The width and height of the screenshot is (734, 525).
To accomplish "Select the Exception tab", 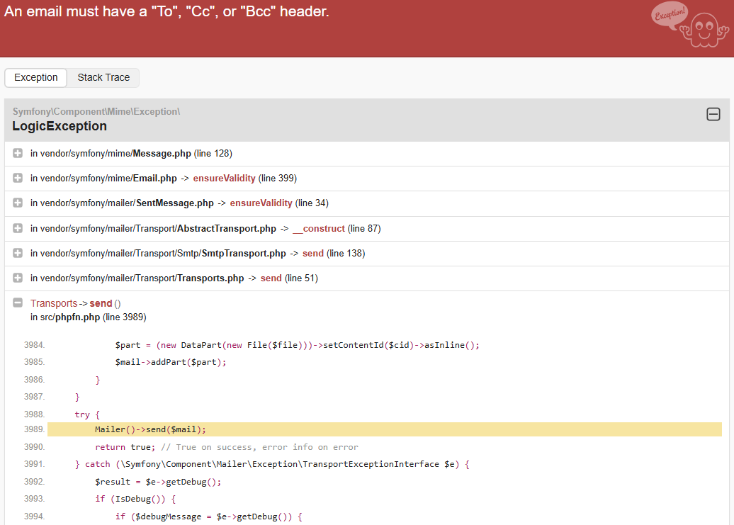I will pyautogui.click(x=36, y=77).
